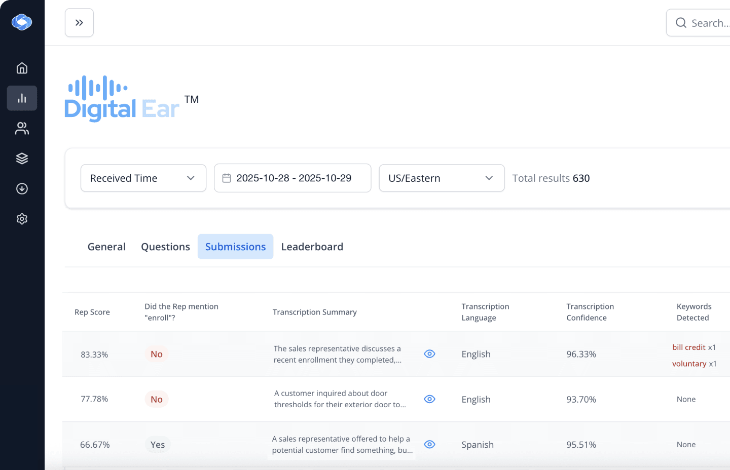
Task: Click the app logo in the sidebar
Action: click(x=22, y=22)
